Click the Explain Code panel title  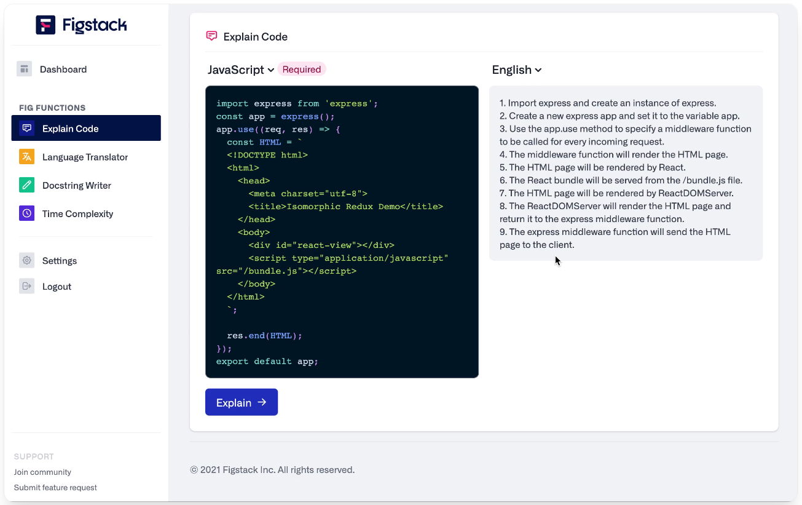click(x=256, y=36)
